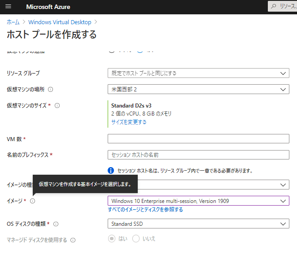Open Windows Virtual Desktop breadcrumb link
This screenshot has width=297, height=254.
pyautogui.click(x=60, y=22)
